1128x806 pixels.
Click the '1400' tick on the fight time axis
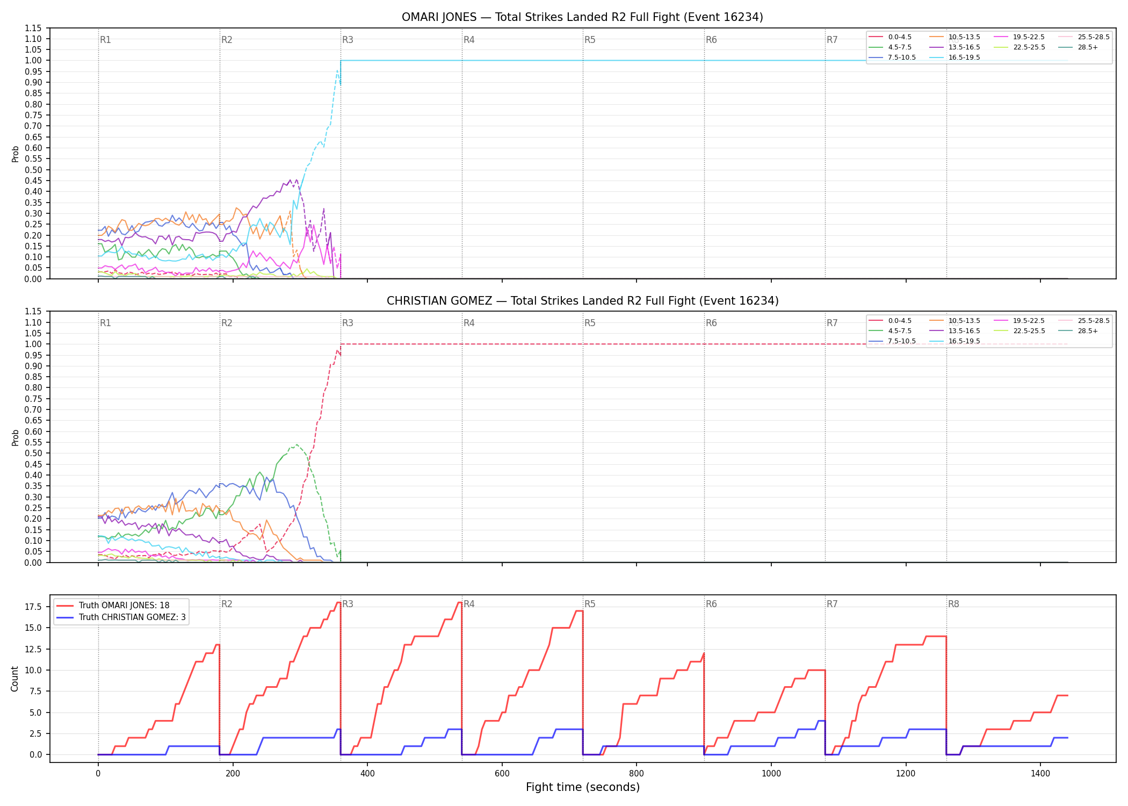coord(1040,774)
